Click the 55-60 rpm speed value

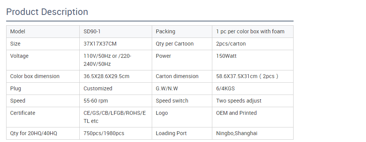coord(96,101)
